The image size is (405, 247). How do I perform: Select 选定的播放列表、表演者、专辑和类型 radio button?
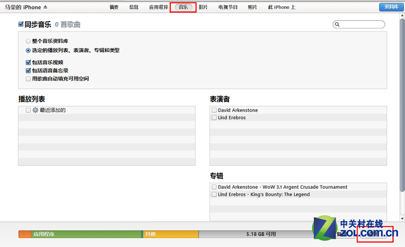(28, 51)
